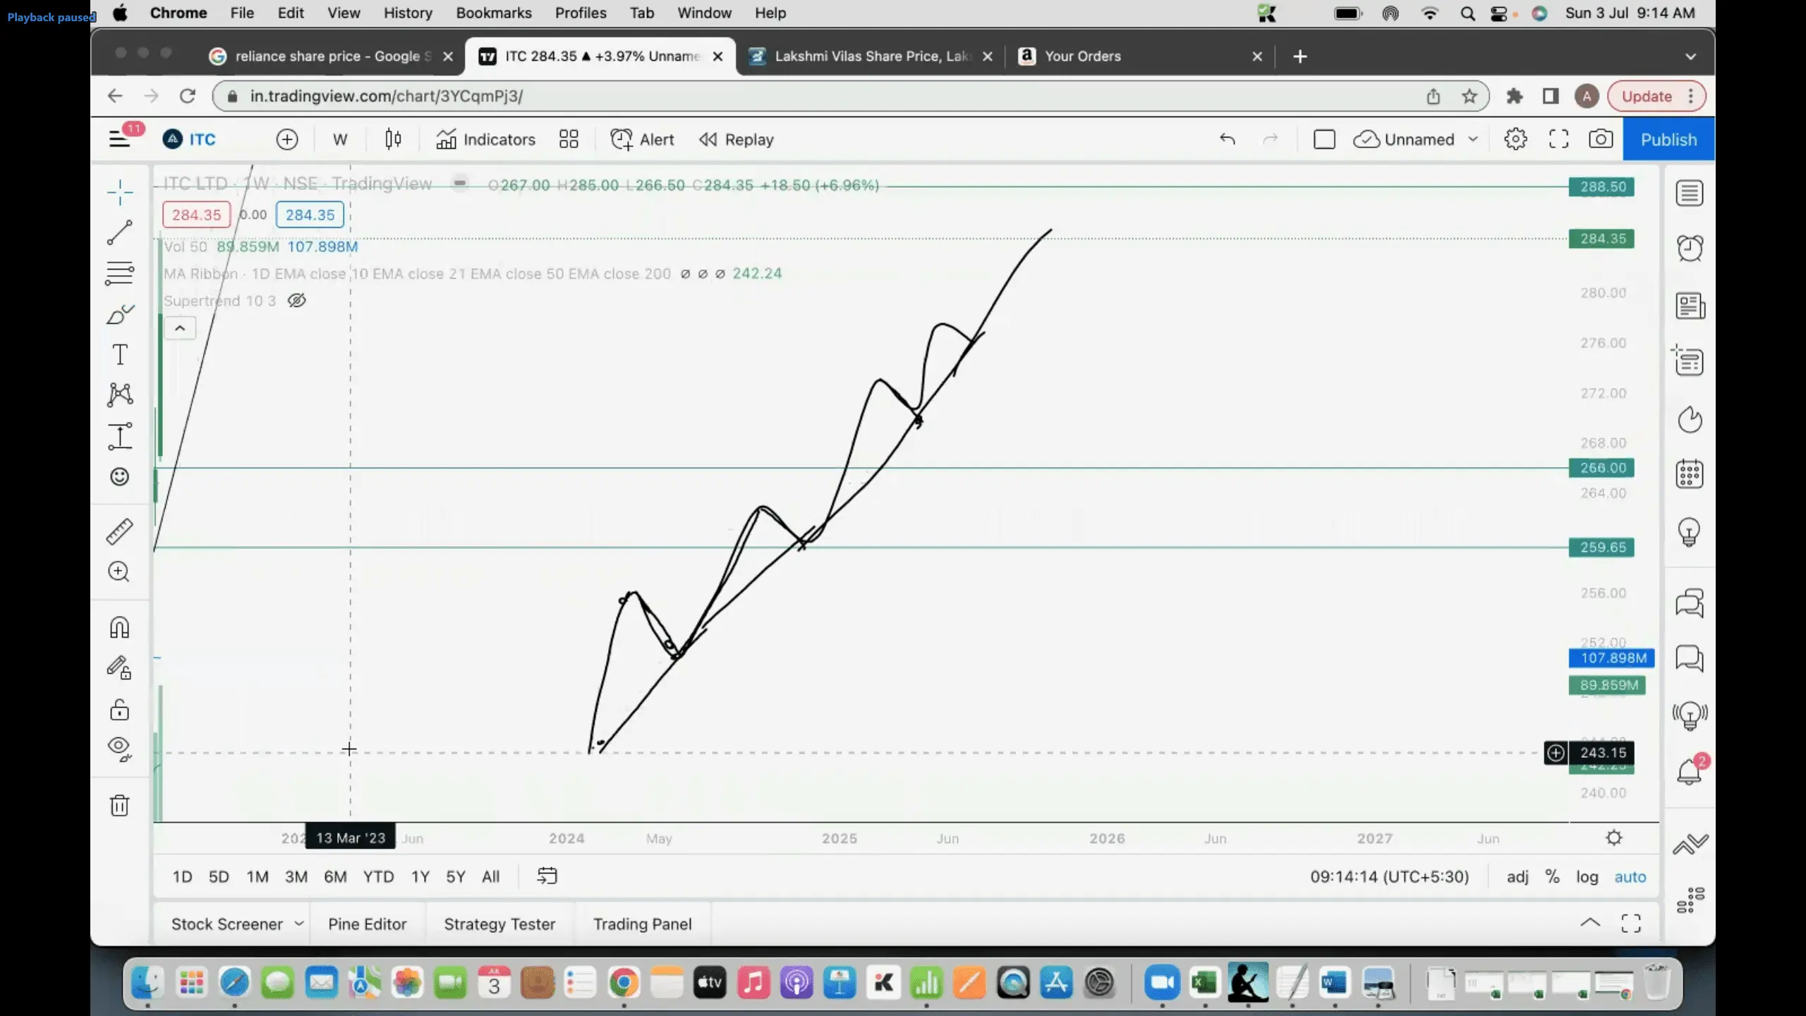Viewport: 1806px width, 1016px height.
Task: Toggle the auto scale option
Action: [x=1630, y=876]
